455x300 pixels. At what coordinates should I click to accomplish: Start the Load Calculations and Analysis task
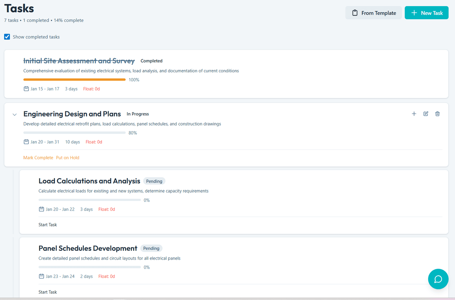(x=47, y=224)
